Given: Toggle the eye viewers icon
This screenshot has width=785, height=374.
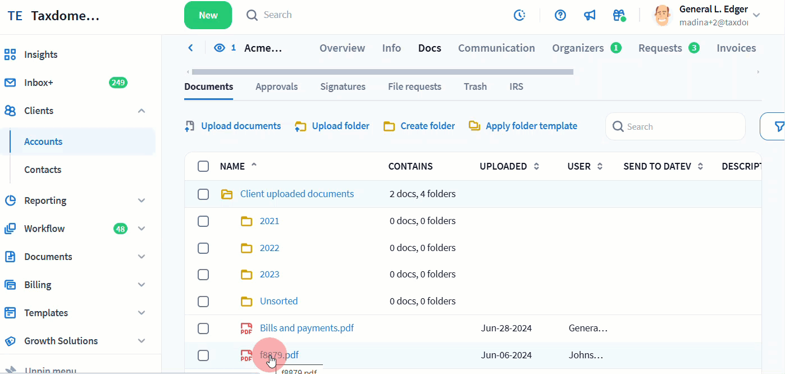Looking at the screenshot, I should click(220, 48).
